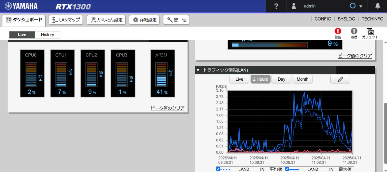
Task: Click the CPU peak value clear link
Action: 167,108
